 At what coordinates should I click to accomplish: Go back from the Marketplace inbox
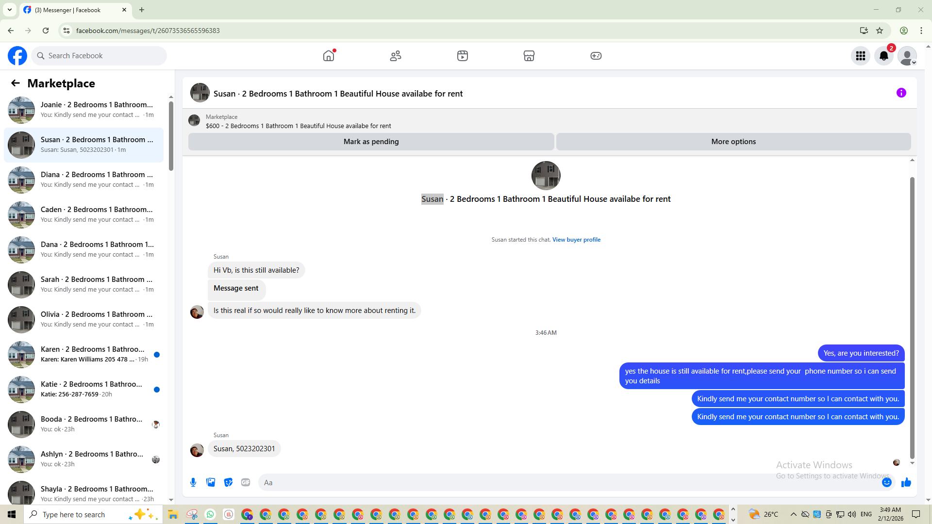pos(16,83)
